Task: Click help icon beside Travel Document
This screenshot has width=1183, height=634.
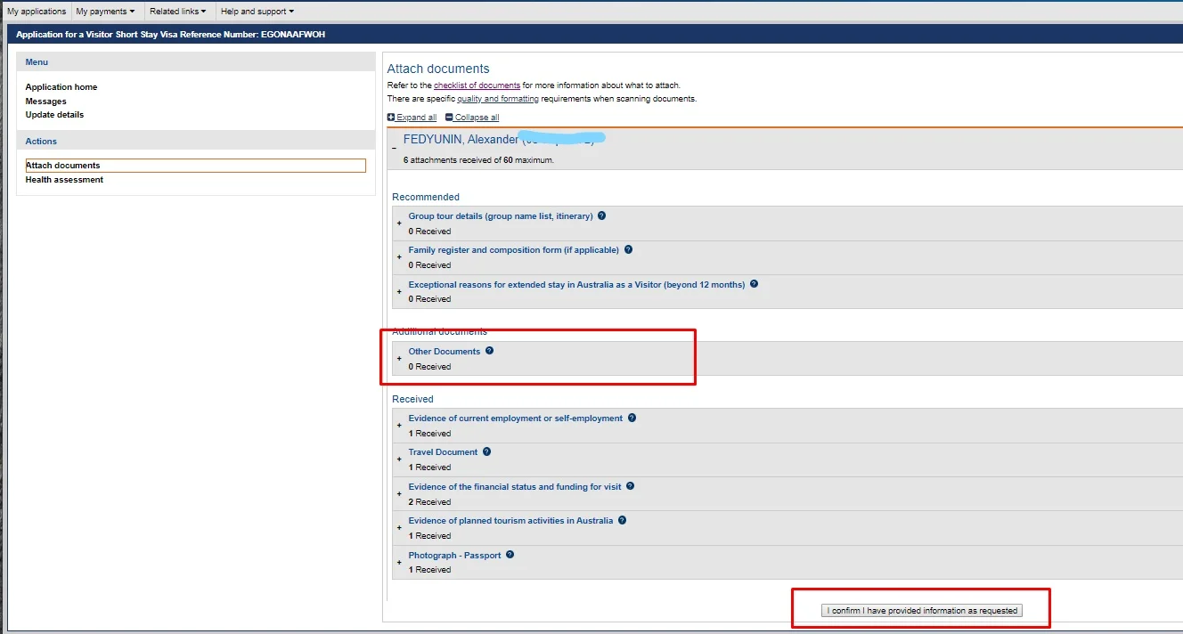Action: (486, 451)
